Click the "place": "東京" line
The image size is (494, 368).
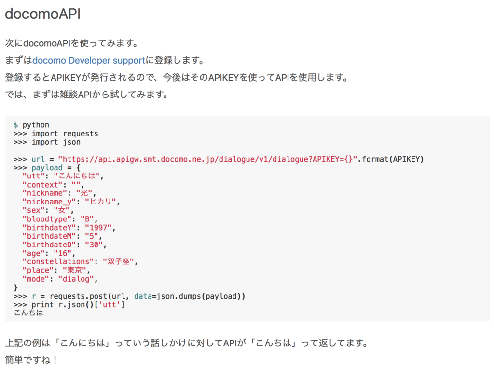(x=56, y=270)
